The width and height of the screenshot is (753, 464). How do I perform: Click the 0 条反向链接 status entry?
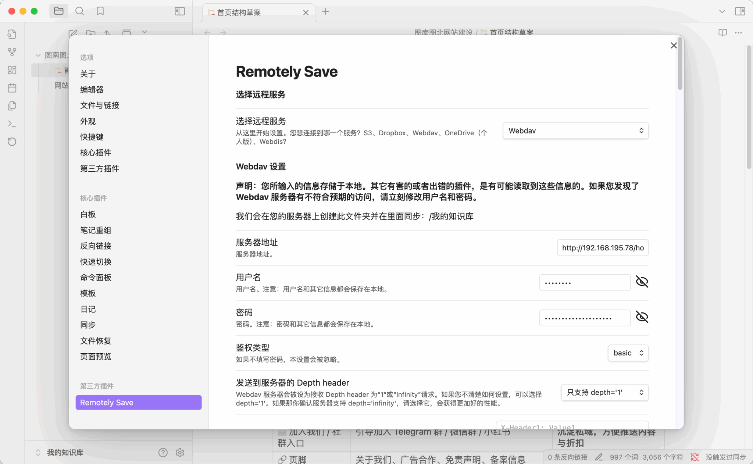coord(567,457)
